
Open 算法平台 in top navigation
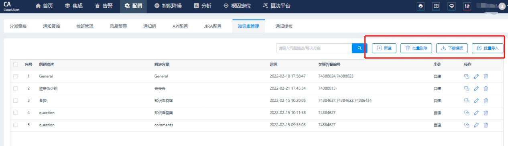pyautogui.click(x=276, y=6)
